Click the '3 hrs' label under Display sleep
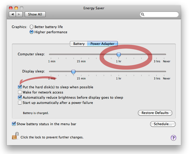 coord(157,78)
